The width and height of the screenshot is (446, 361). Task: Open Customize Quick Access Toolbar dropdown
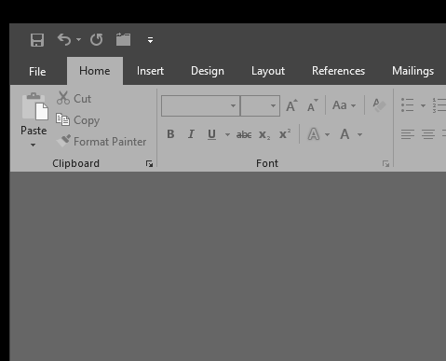point(150,40)
